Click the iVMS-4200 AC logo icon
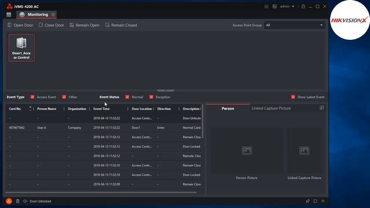This screenshot has height=208, width=370. (9, 6)
